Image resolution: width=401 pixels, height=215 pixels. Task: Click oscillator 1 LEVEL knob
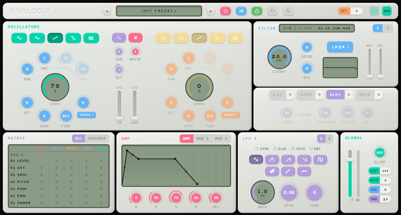click(x=55, y=87)
